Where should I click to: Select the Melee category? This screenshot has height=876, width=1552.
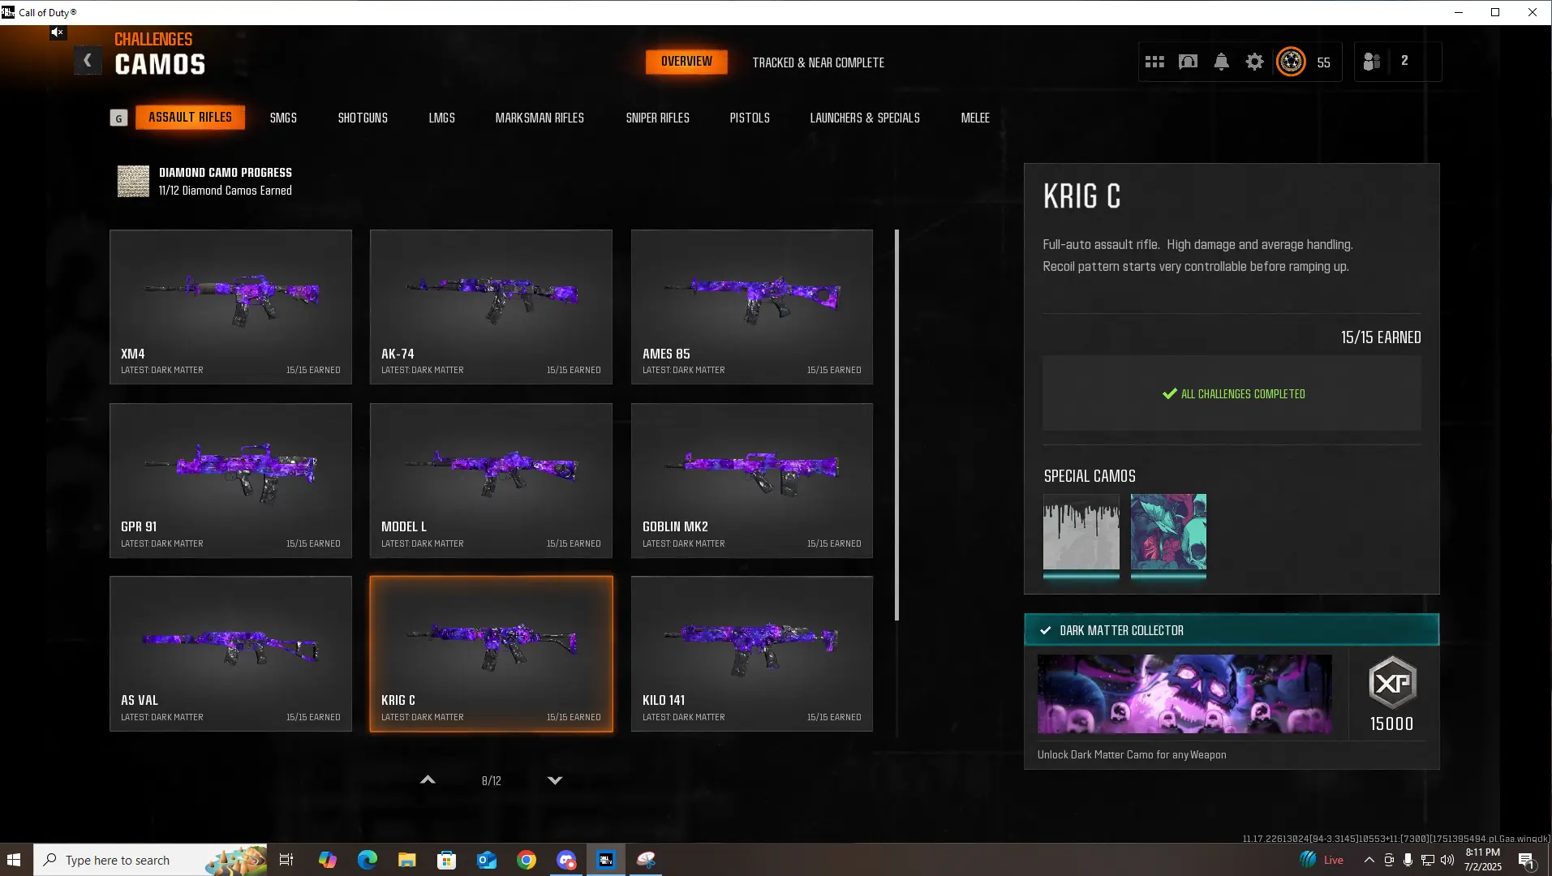pos(975,118)
